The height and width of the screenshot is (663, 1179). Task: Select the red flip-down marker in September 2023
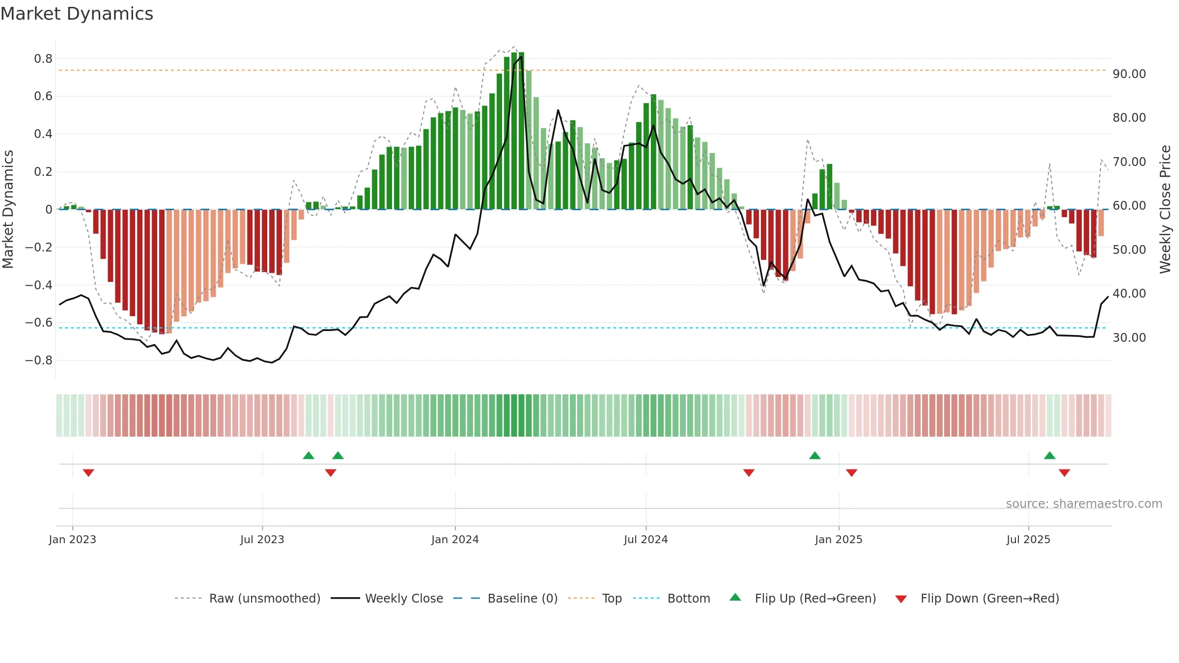pyautogui.click(x=331, y=473)
